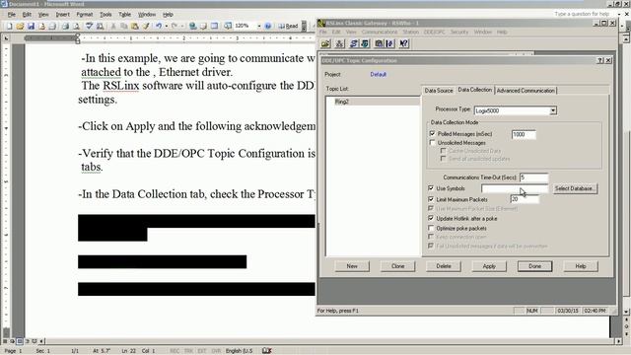Click the Save floppy disk icon in Word
This screenshot has width=631, height=355.
(x=31, y=26)
